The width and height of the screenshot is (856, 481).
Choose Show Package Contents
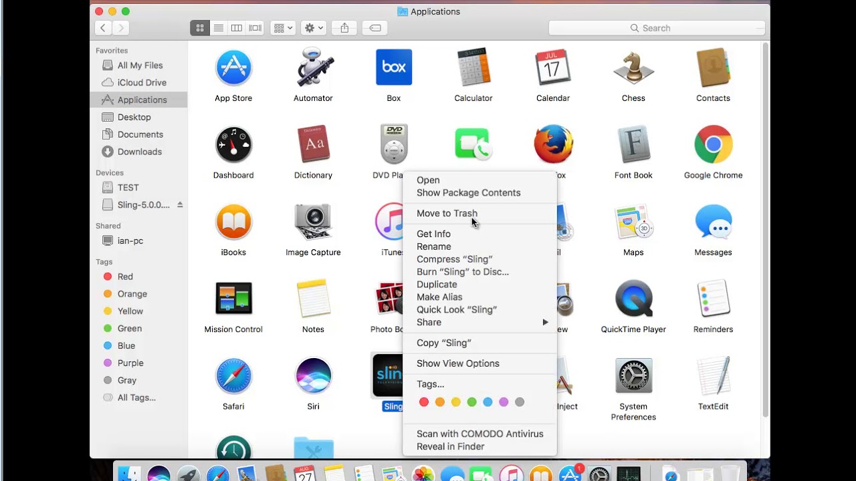click(x=468, y=193)
